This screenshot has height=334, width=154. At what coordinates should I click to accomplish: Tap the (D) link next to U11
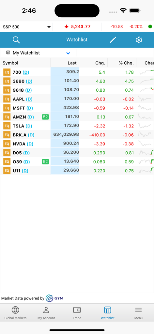(25, 171)
